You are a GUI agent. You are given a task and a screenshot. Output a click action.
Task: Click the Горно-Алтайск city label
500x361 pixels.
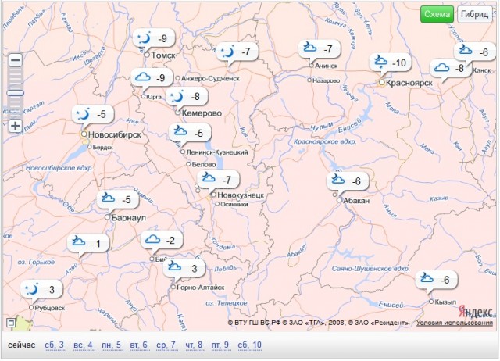[x=201, y=288]
